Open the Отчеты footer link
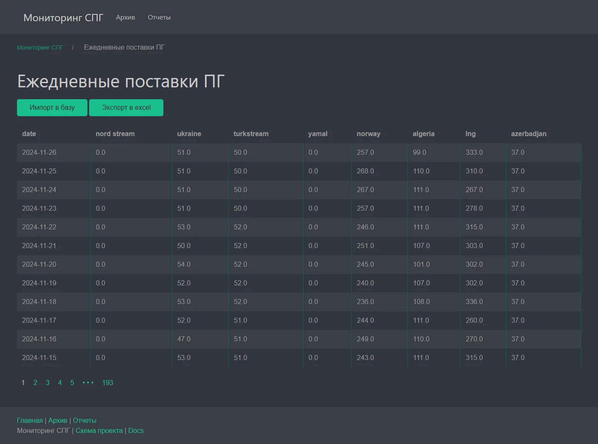Viewport: 598px width, 444px height. (x=84, y=420)
